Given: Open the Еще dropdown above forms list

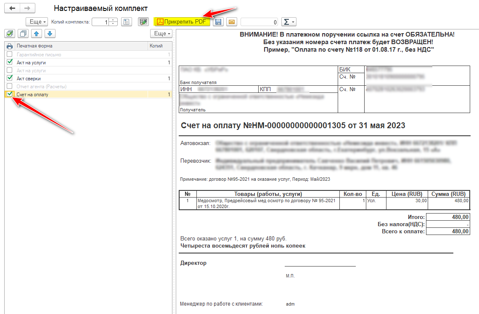Looking at the screenshot, I should [161, 34].
